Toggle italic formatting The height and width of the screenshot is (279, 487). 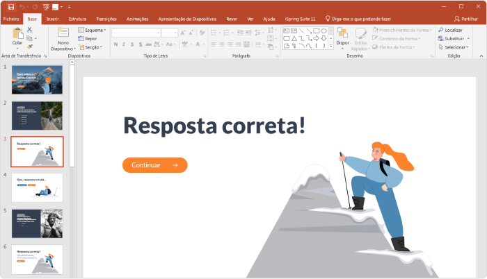124,44
